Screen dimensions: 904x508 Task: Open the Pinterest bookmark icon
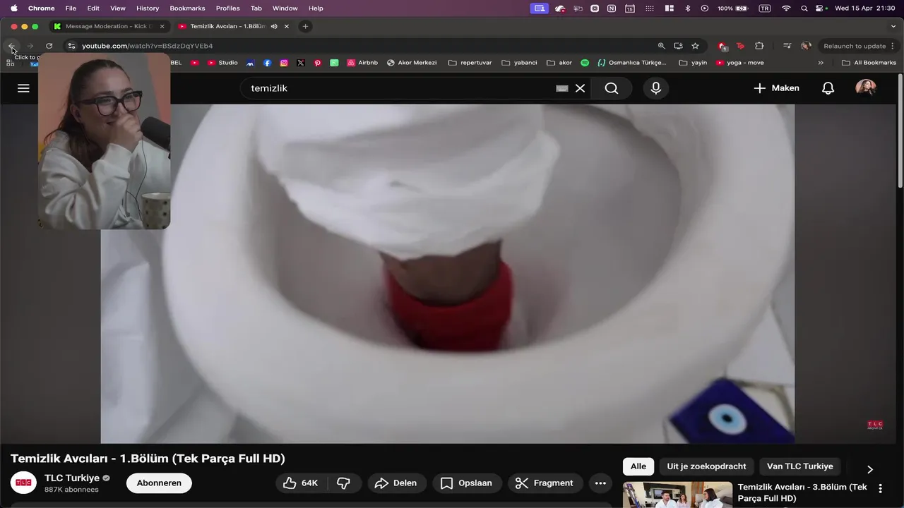click(x=318, y=63)
